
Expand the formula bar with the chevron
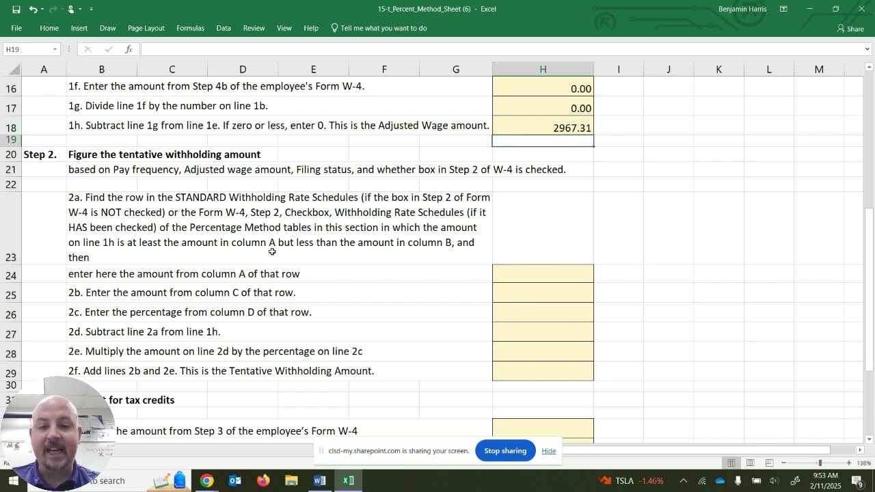pyautogui.click(x=868, y=49)
